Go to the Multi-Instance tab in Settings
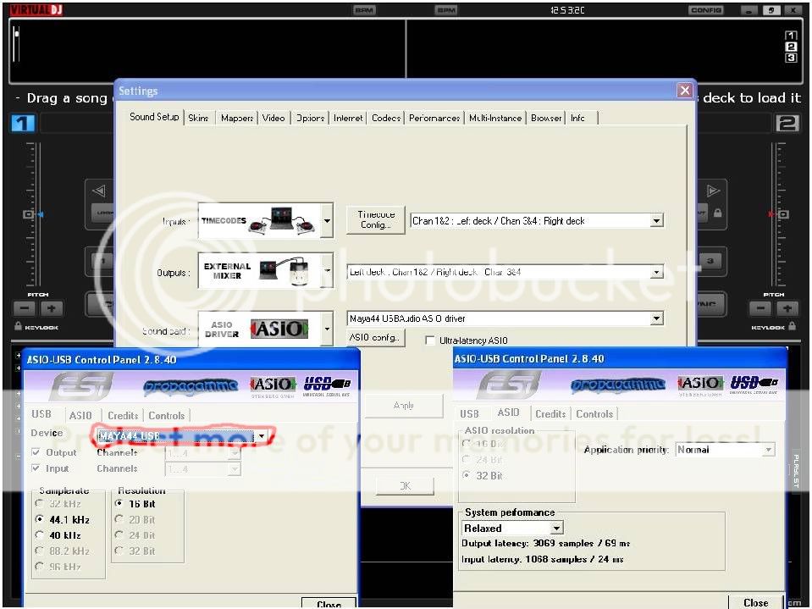Viewport: 812px width, 609px height. 495,118
